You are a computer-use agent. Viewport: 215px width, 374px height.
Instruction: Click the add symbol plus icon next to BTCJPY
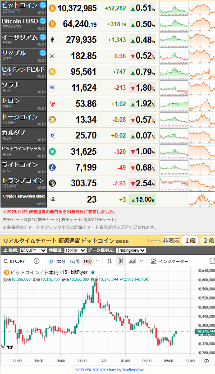pyautogui.click(x=37, y=261)
